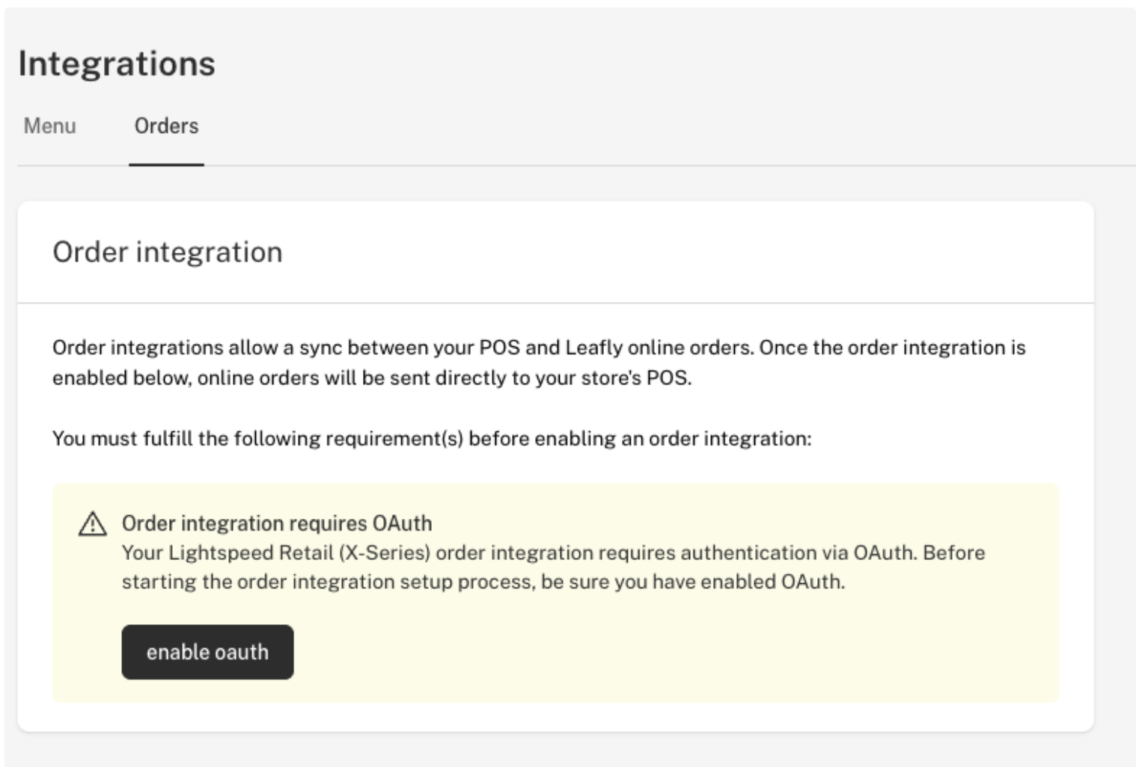Click 'starting the order integration setup process' text

326,582
